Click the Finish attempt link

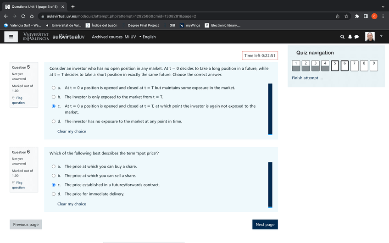[307, 78]
